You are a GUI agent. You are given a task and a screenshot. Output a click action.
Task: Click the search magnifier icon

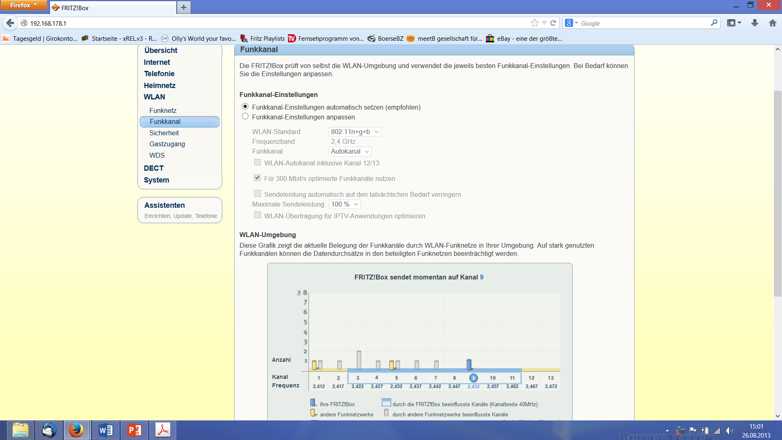(714, 23)
